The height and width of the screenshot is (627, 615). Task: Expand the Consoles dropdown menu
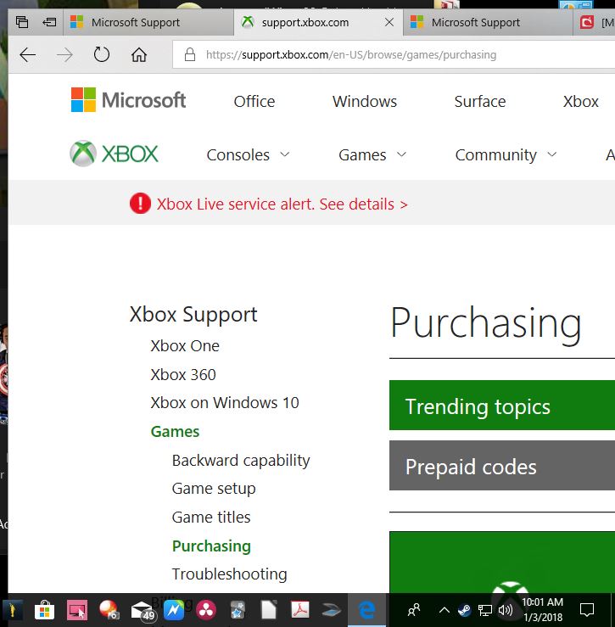(248, 155)
